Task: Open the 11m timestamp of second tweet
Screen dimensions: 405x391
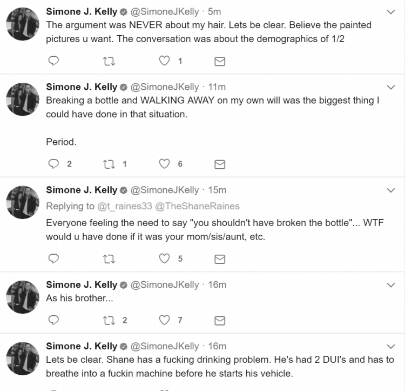Action: click(x=217, y=87)
